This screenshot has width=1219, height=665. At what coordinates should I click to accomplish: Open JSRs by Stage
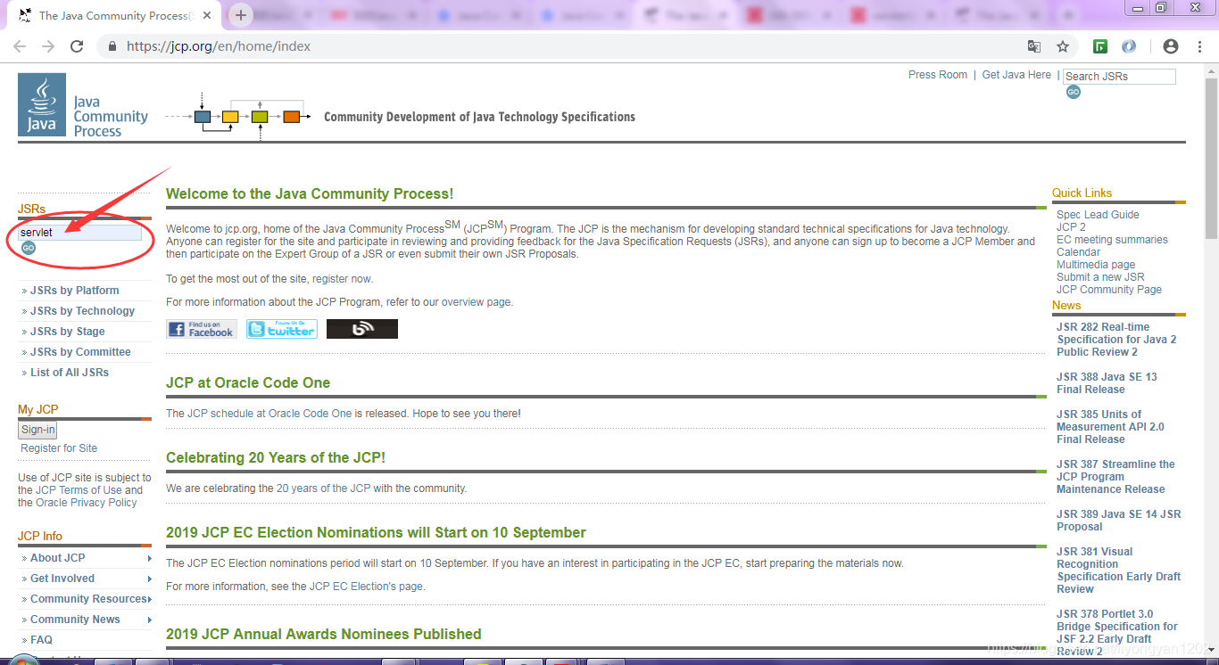point(68,332)
